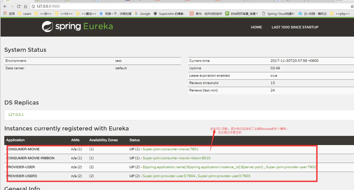Click the address bar showing 127.0.0.1:9000

pos(177,6)
